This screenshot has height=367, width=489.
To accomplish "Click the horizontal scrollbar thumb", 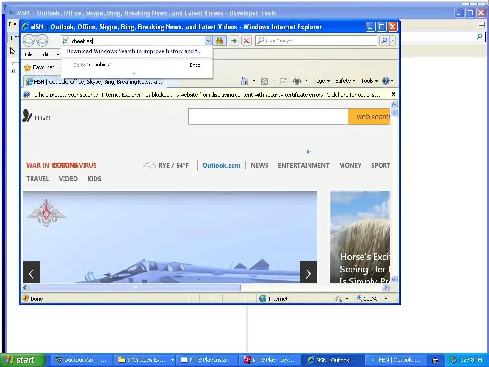I will pyautogui.click(x=135, y=287).
